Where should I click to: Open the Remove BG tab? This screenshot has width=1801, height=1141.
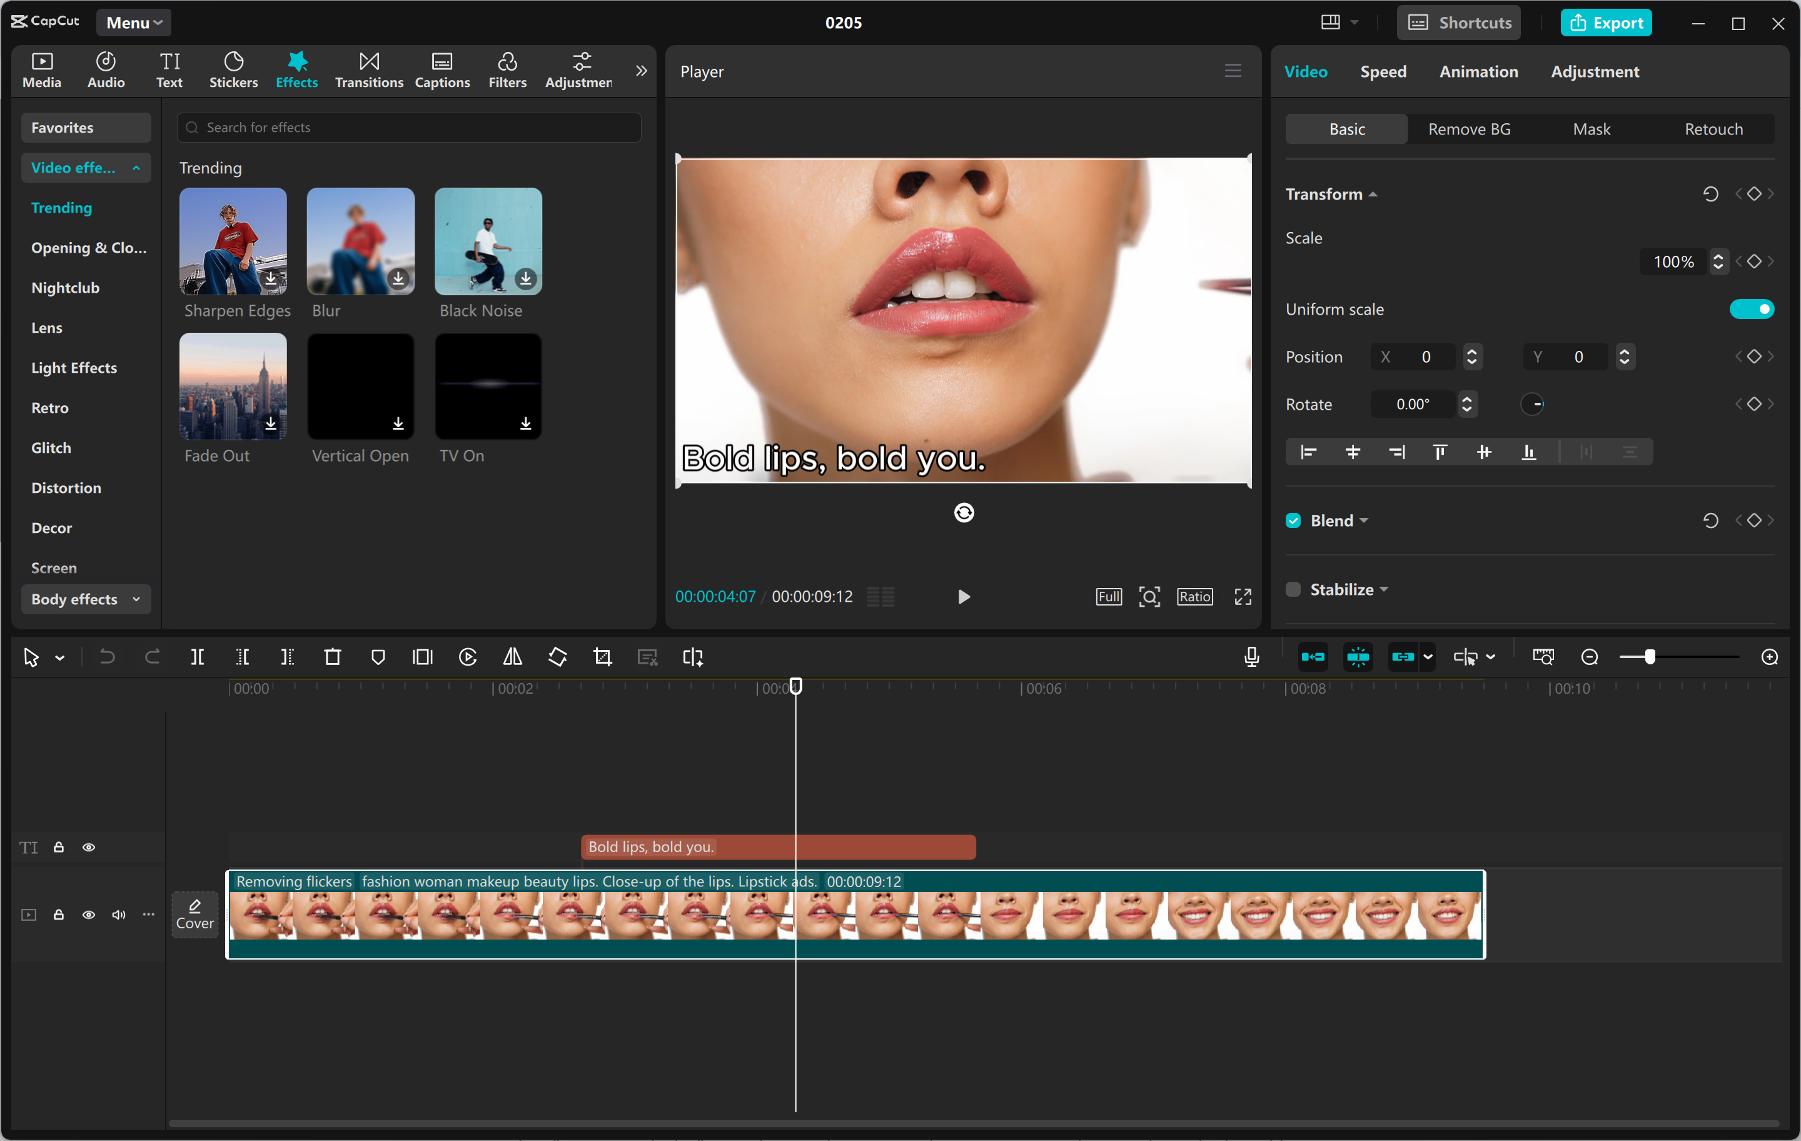tap(1469, 129)
